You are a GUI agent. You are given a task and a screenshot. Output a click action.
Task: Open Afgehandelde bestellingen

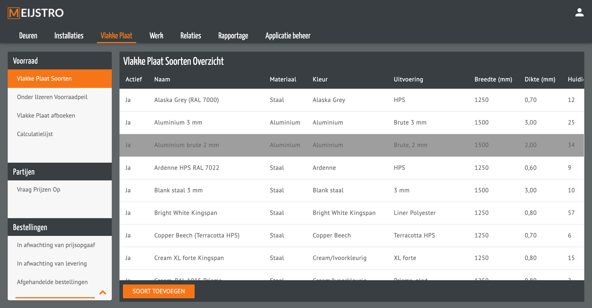[52, 282]
